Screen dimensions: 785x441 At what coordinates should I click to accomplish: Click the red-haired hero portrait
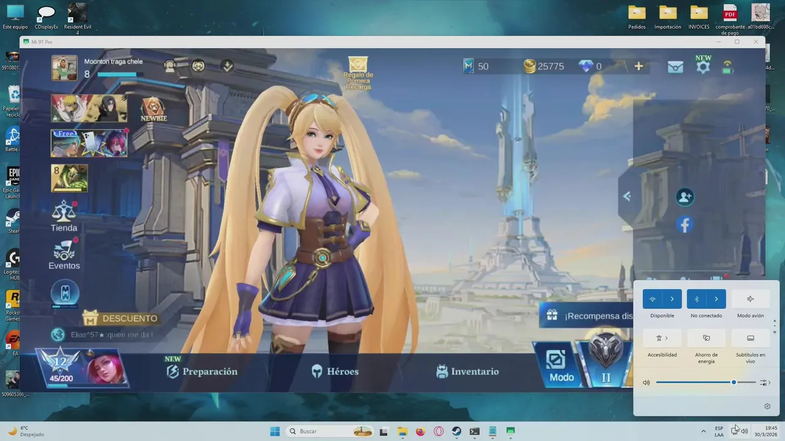(105, 369)
